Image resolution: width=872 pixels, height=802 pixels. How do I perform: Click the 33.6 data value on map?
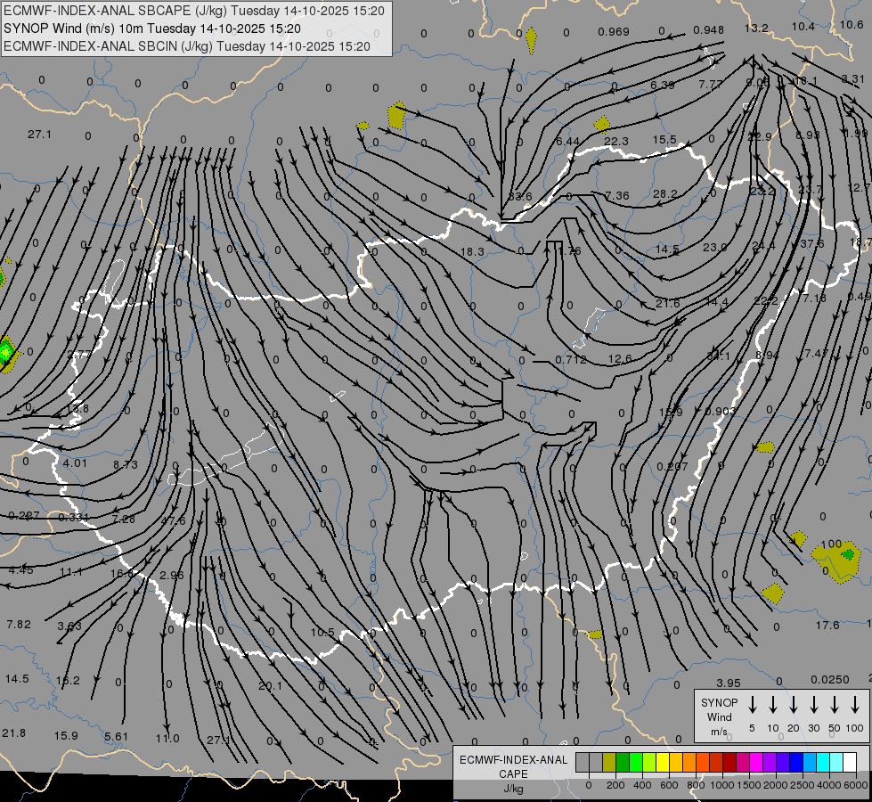[x=520, y=196]
